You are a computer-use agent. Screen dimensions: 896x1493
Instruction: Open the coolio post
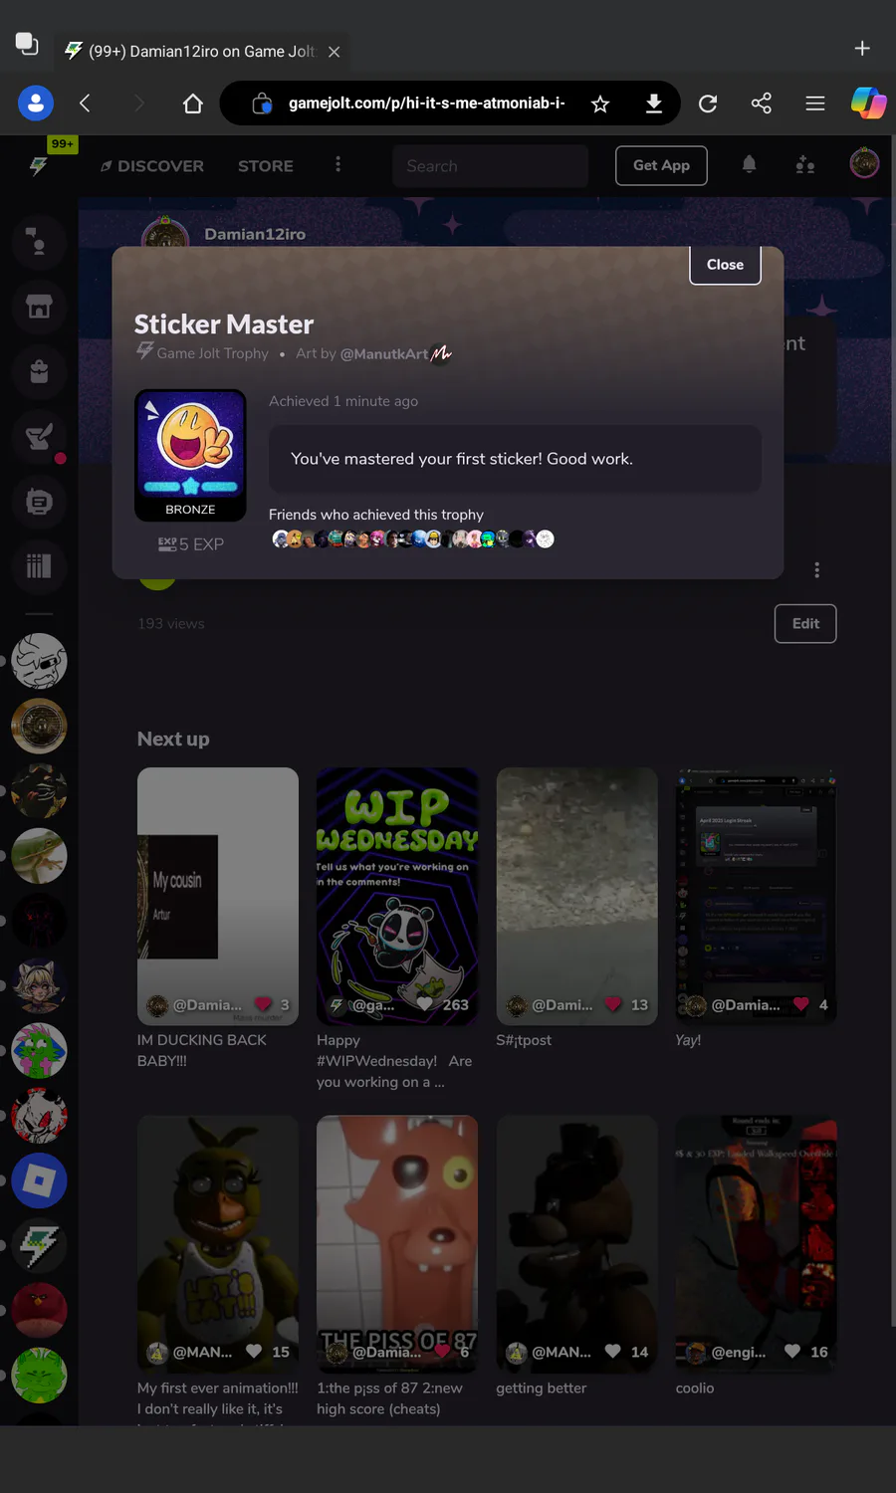[756, 1244]
